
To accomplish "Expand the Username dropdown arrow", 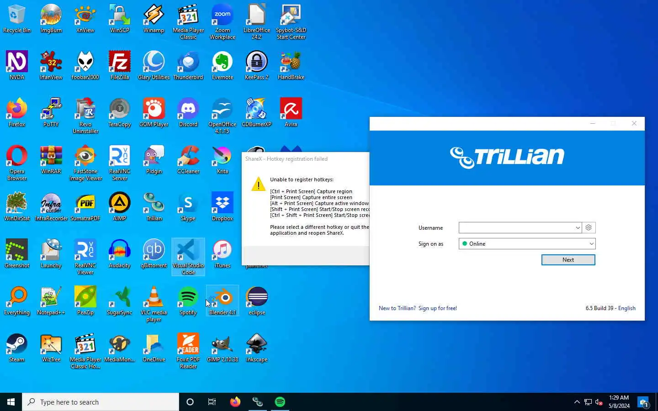I will point(578,227).
